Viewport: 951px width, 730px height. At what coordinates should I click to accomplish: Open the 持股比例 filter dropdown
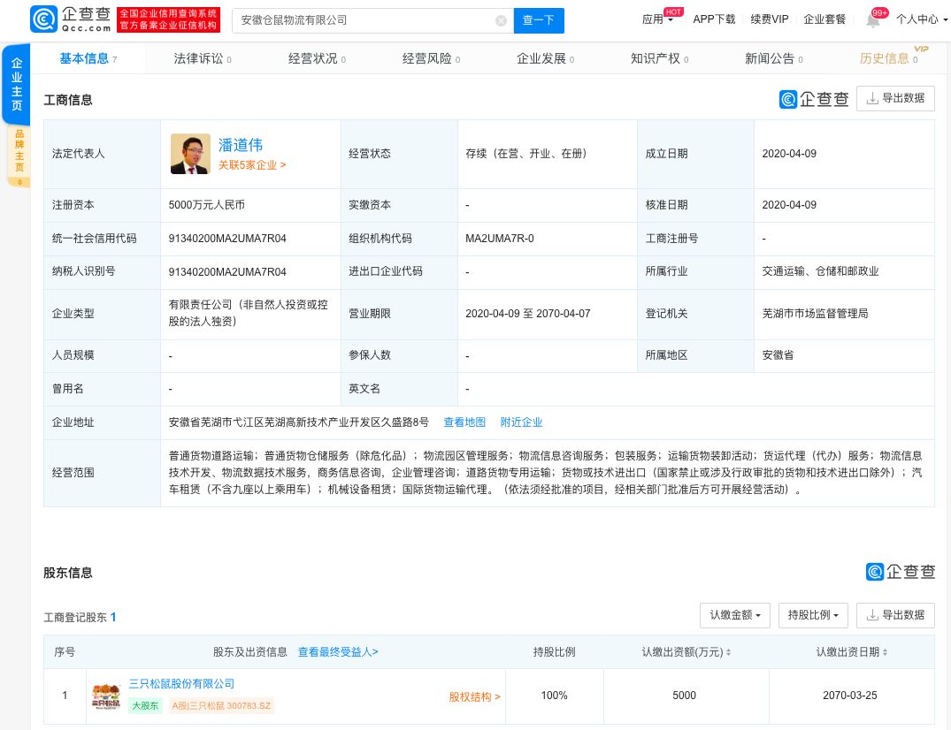pos(813,615)
